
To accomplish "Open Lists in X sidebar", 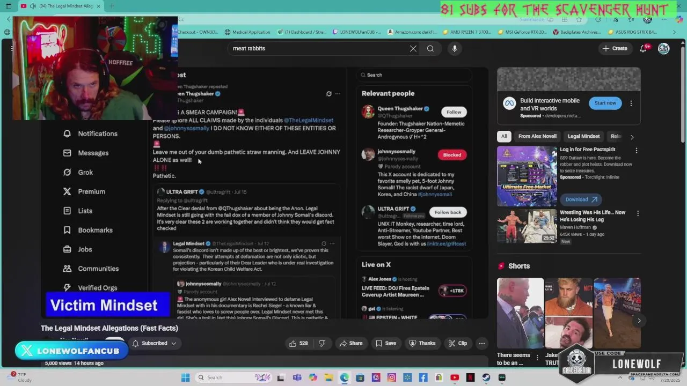I will point(78,211).
